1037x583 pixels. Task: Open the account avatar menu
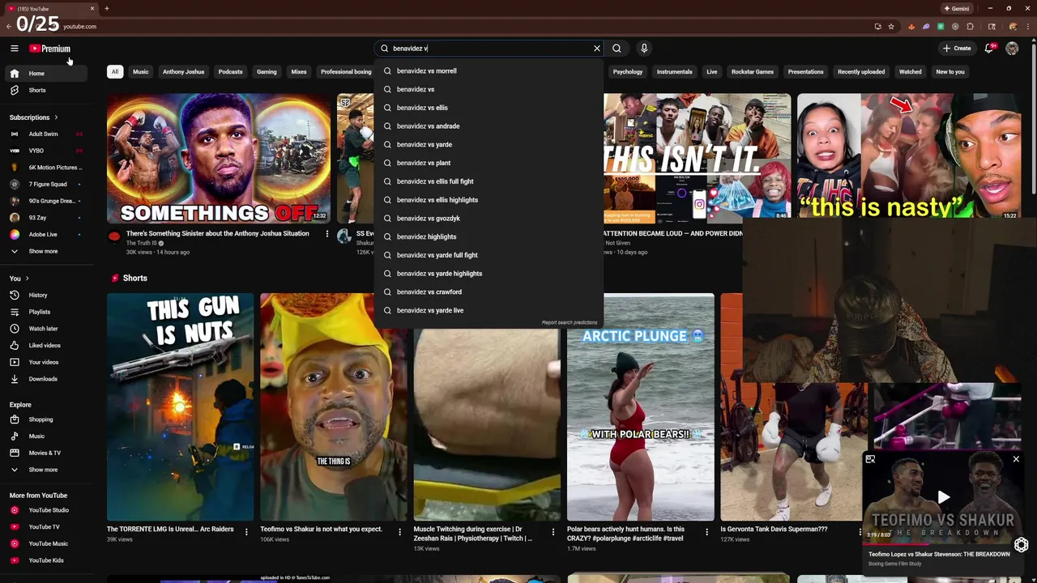point(1012,49)
